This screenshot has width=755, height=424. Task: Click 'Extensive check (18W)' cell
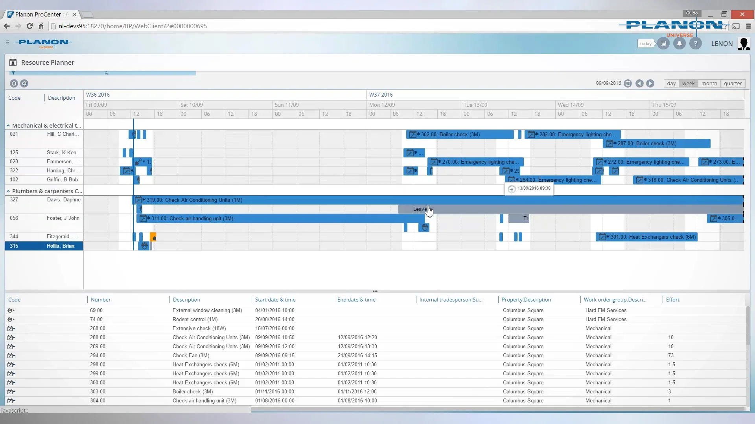(x=199, y=329)
